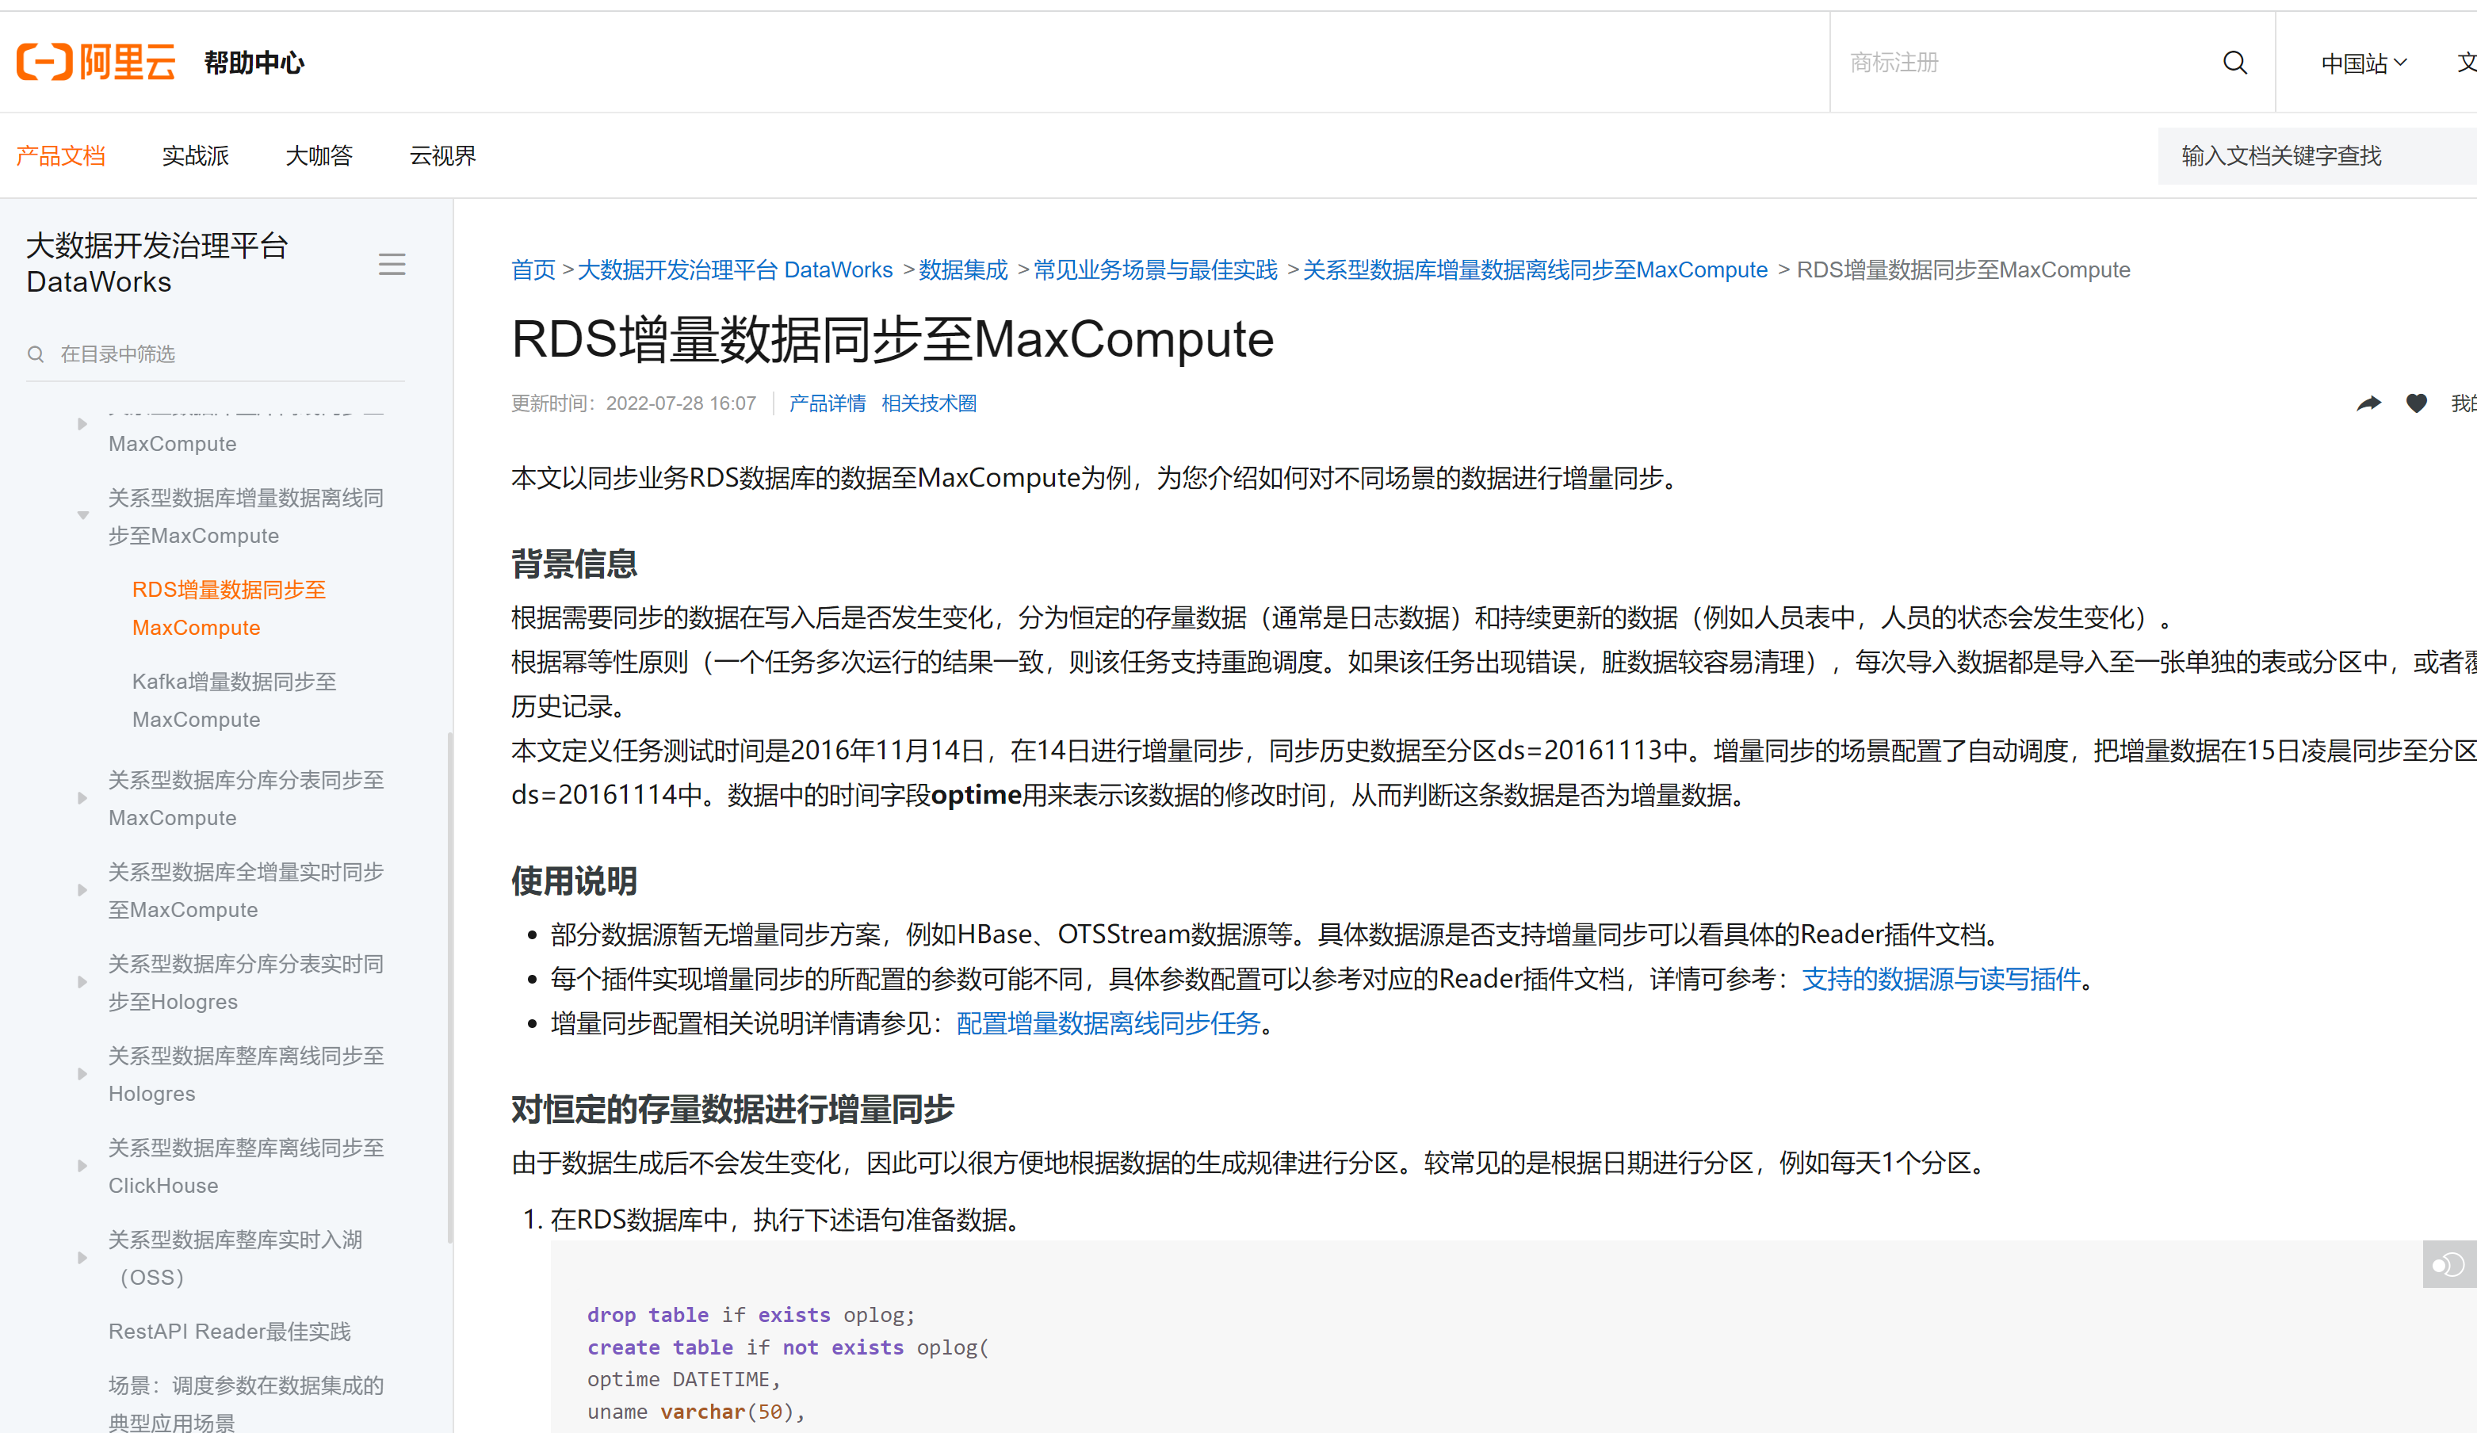This screenshot has height=1433, width=2477.
Task: Expand 关系型数据库整库实时入湖（OSS）node
Action: pos(82,1257)
